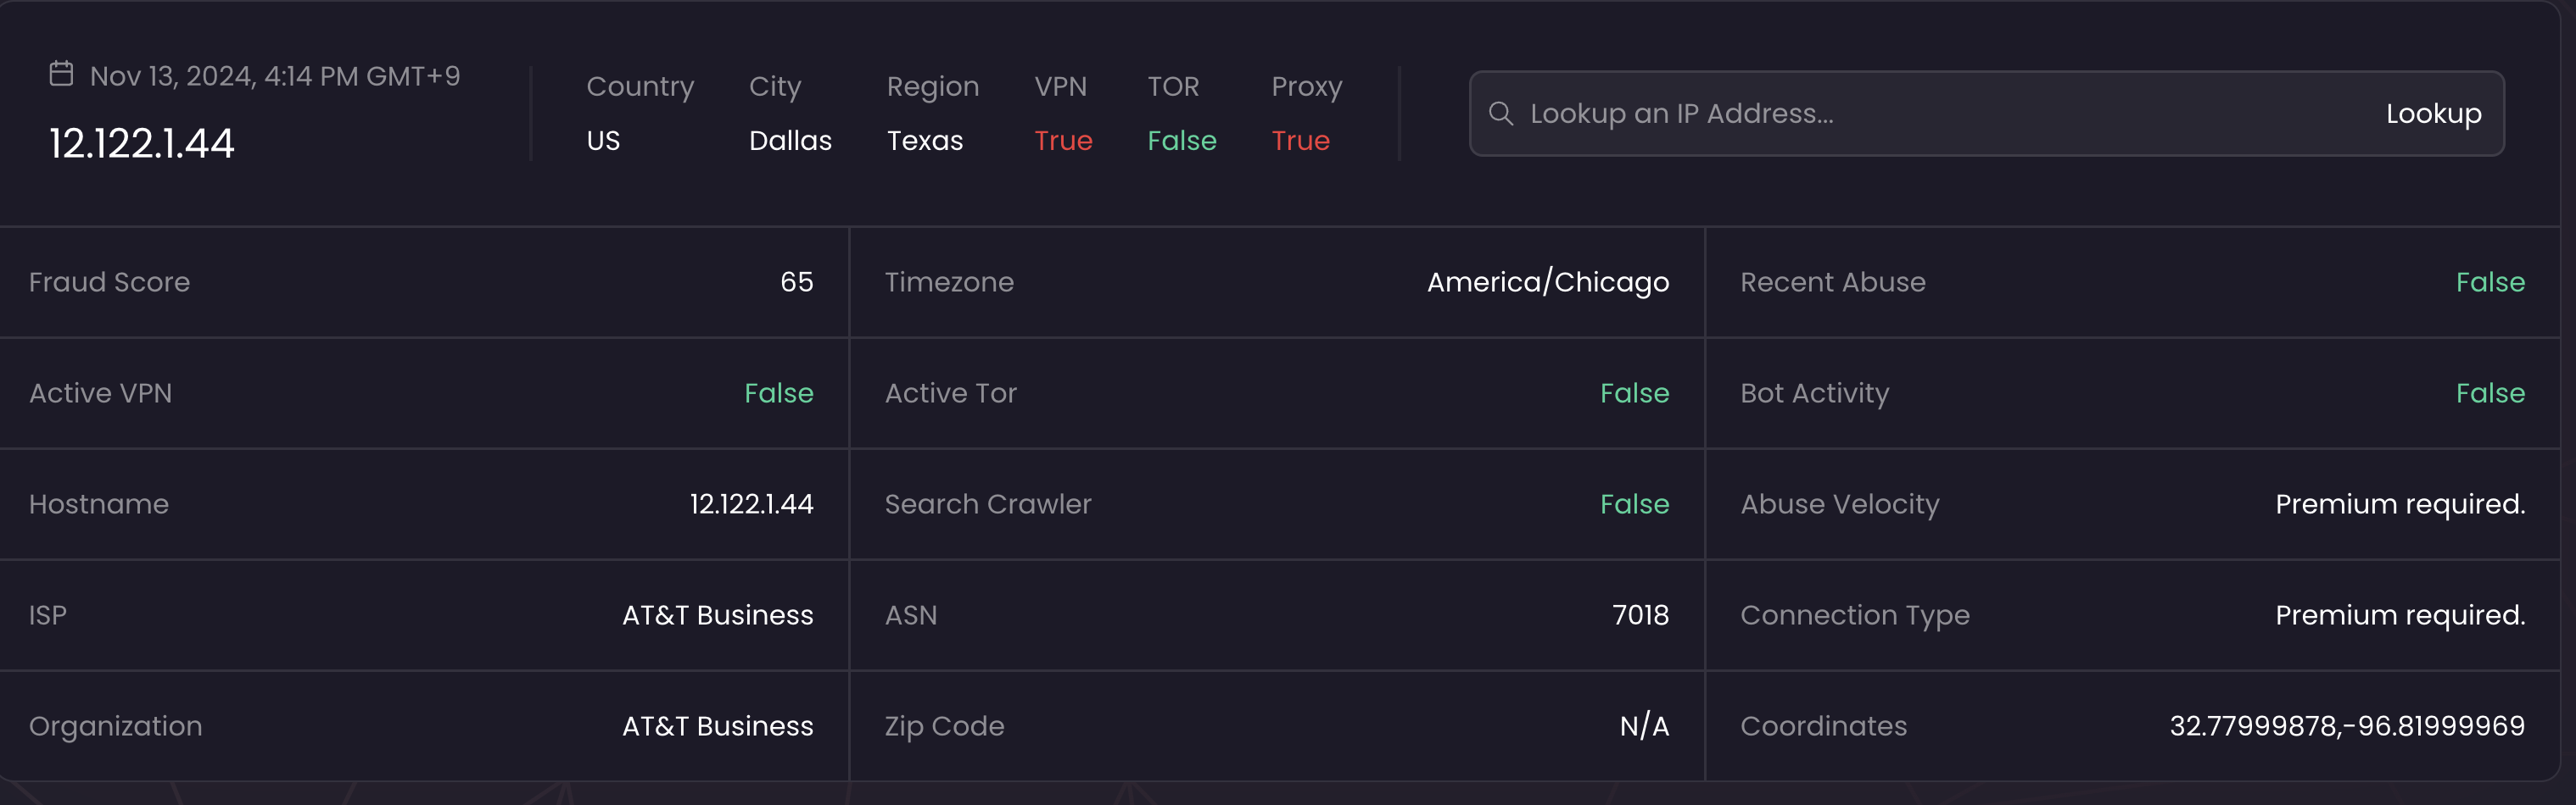The image size is (2576, 805).
Task: Click the America/Chicago timezone value
Action: (1547, 283)
